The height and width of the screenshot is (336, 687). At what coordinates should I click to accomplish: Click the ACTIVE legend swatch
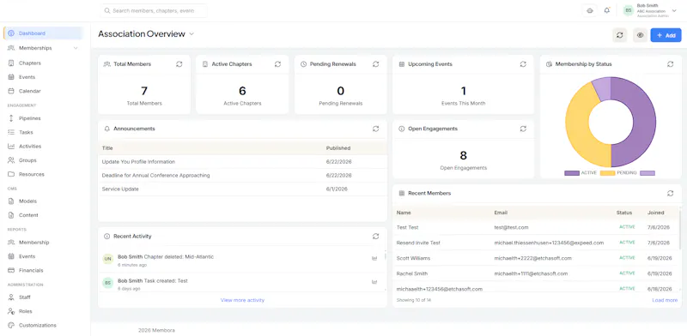(x=572, y=173)
